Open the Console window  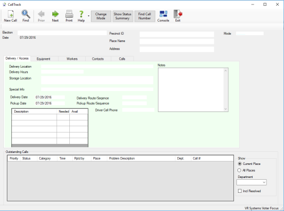point(163,16)
